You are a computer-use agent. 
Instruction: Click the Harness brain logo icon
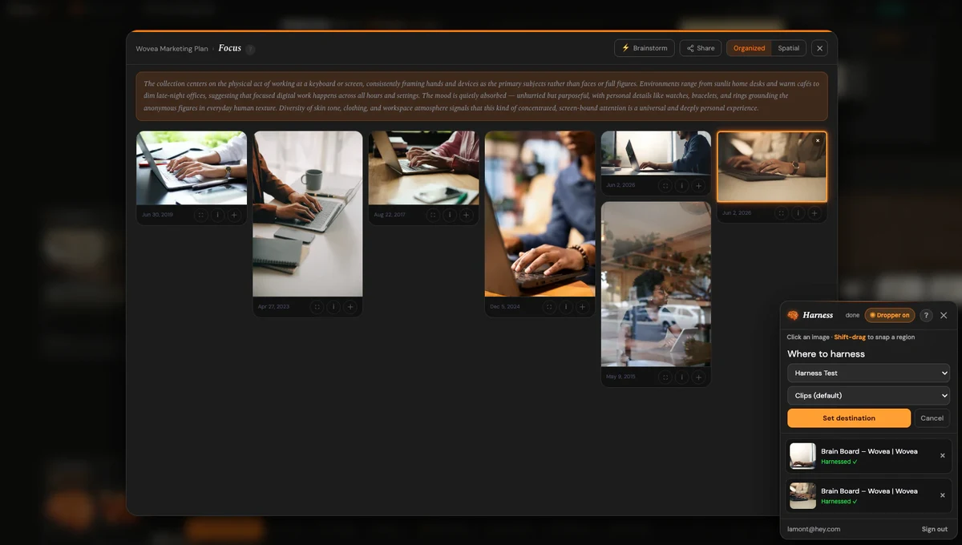[793, 315]
